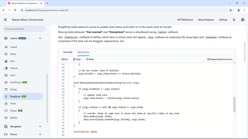Screen dimensions: 248x139
Task: Click 'data.Remove(args.Item);' code line
Action: [98, 116]
